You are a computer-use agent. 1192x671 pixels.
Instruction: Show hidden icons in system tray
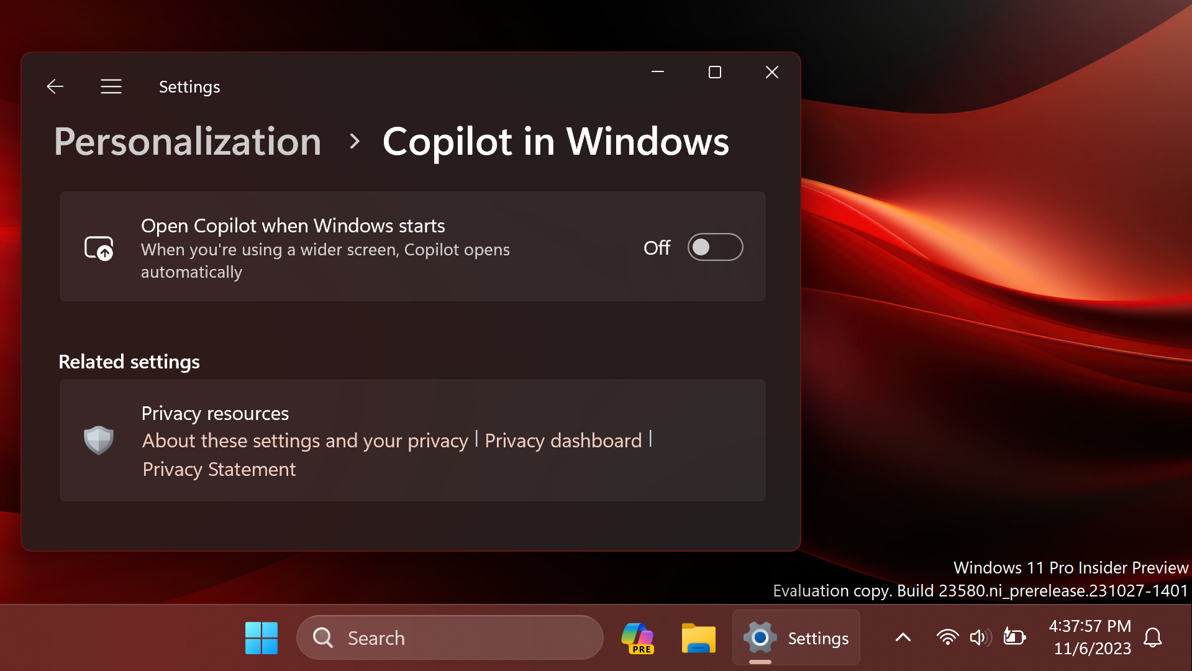(903, 637)
